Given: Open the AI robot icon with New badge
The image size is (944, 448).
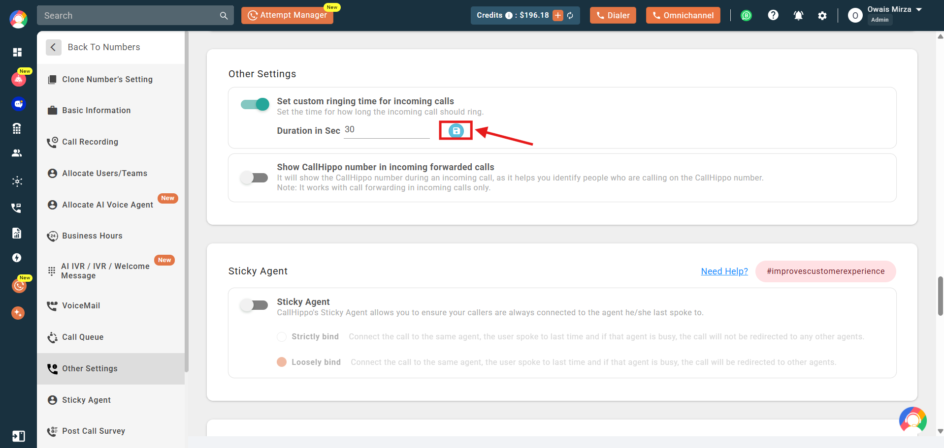Looking at the screenshot, I should [19, 79].
